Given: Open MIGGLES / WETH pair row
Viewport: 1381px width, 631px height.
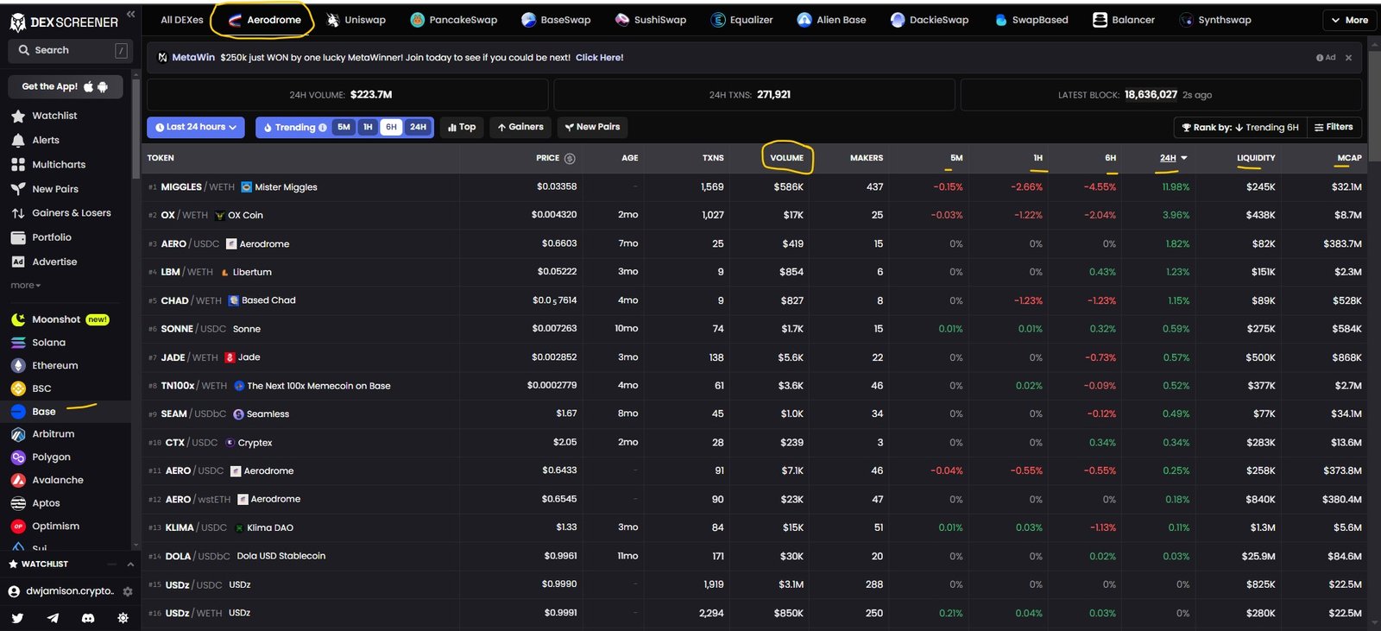Looking at the screenshot, I should (x=754, y=187).
